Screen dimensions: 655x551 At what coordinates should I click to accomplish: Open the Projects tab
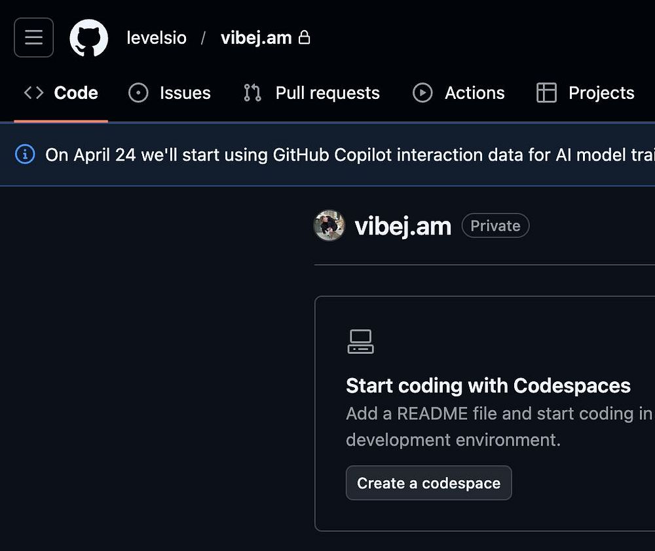coord(601,93)
